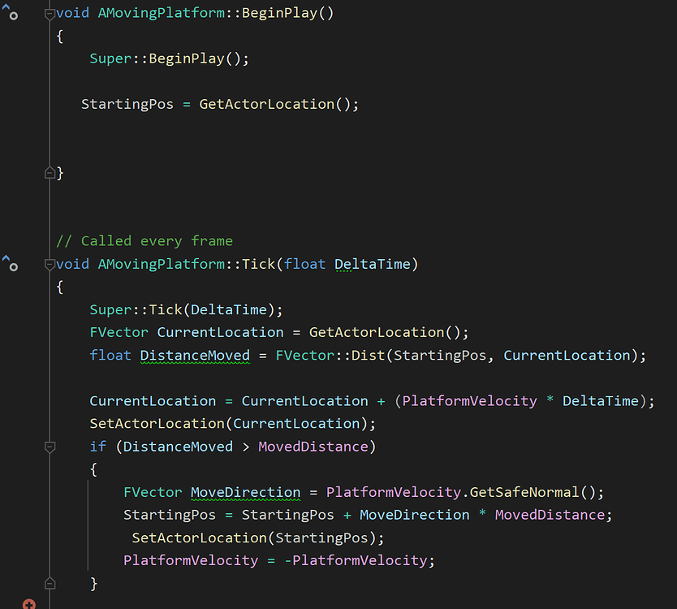This screenshot has height=609, width=677.
Task: Click SetActorLocation in the SetActorLocation(StartingPos) call
Action: 200,538
